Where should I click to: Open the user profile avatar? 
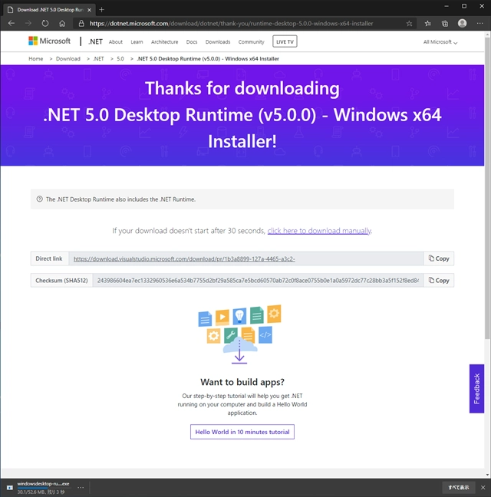[462, 23]
